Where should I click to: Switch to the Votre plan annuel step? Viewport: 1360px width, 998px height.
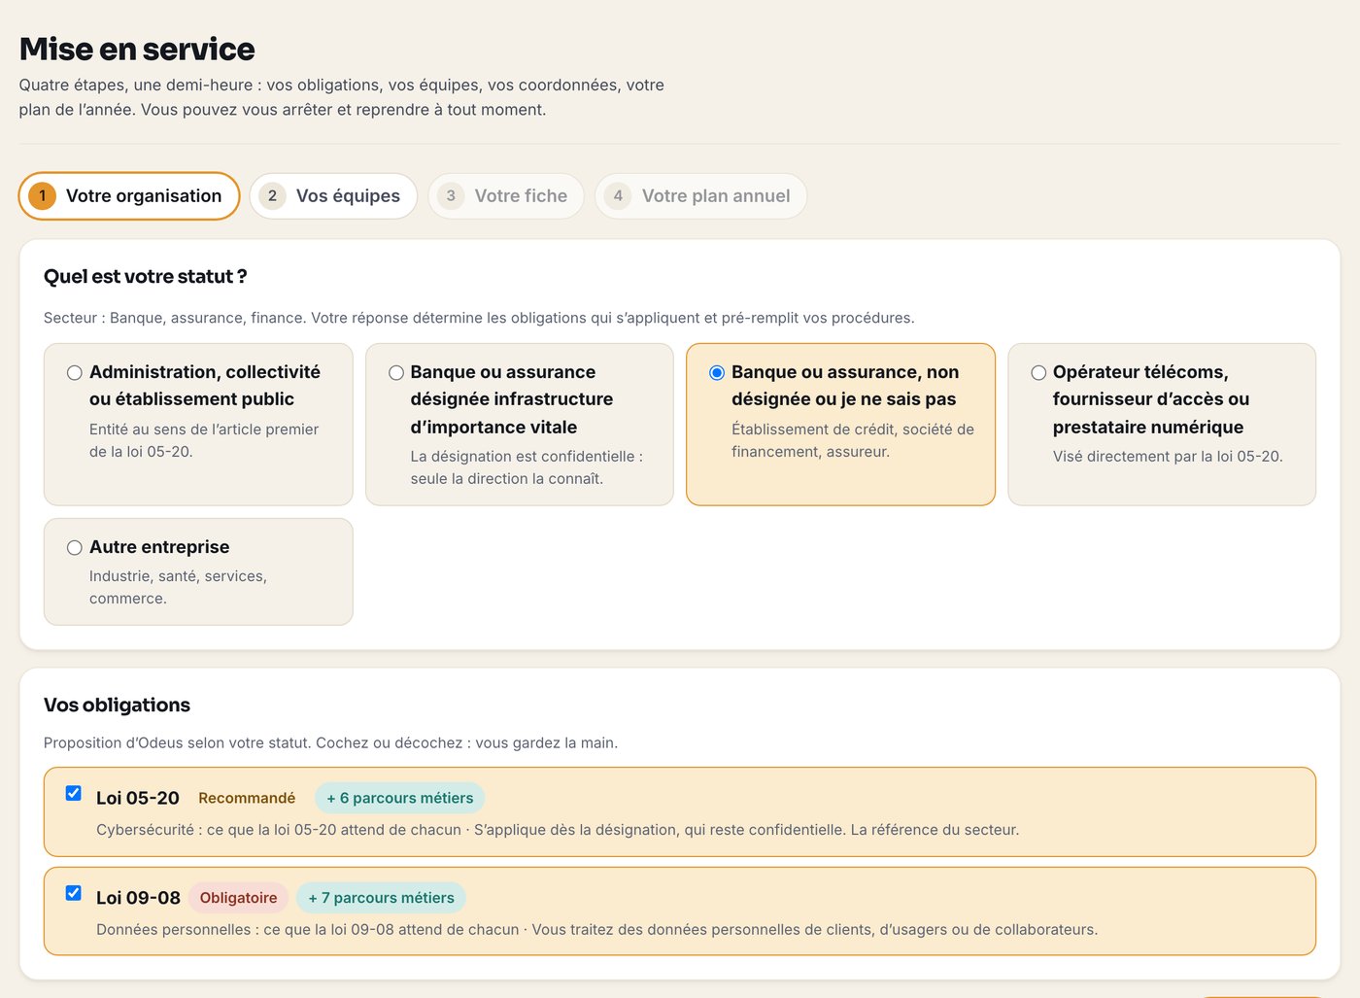point(700,196)
